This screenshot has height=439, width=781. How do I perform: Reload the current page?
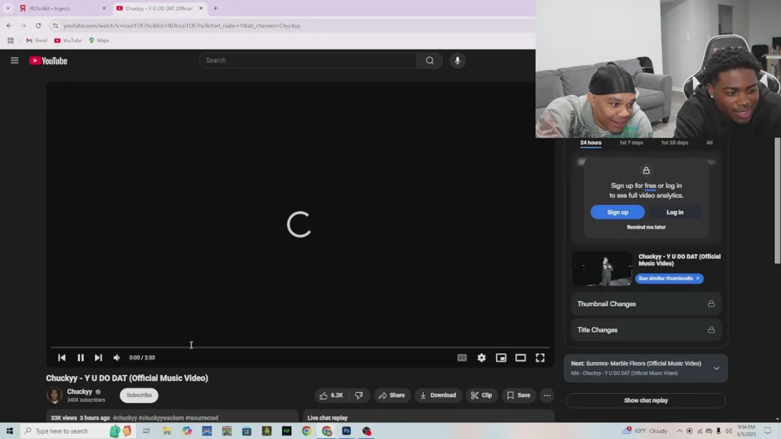(x=38, y=26)
